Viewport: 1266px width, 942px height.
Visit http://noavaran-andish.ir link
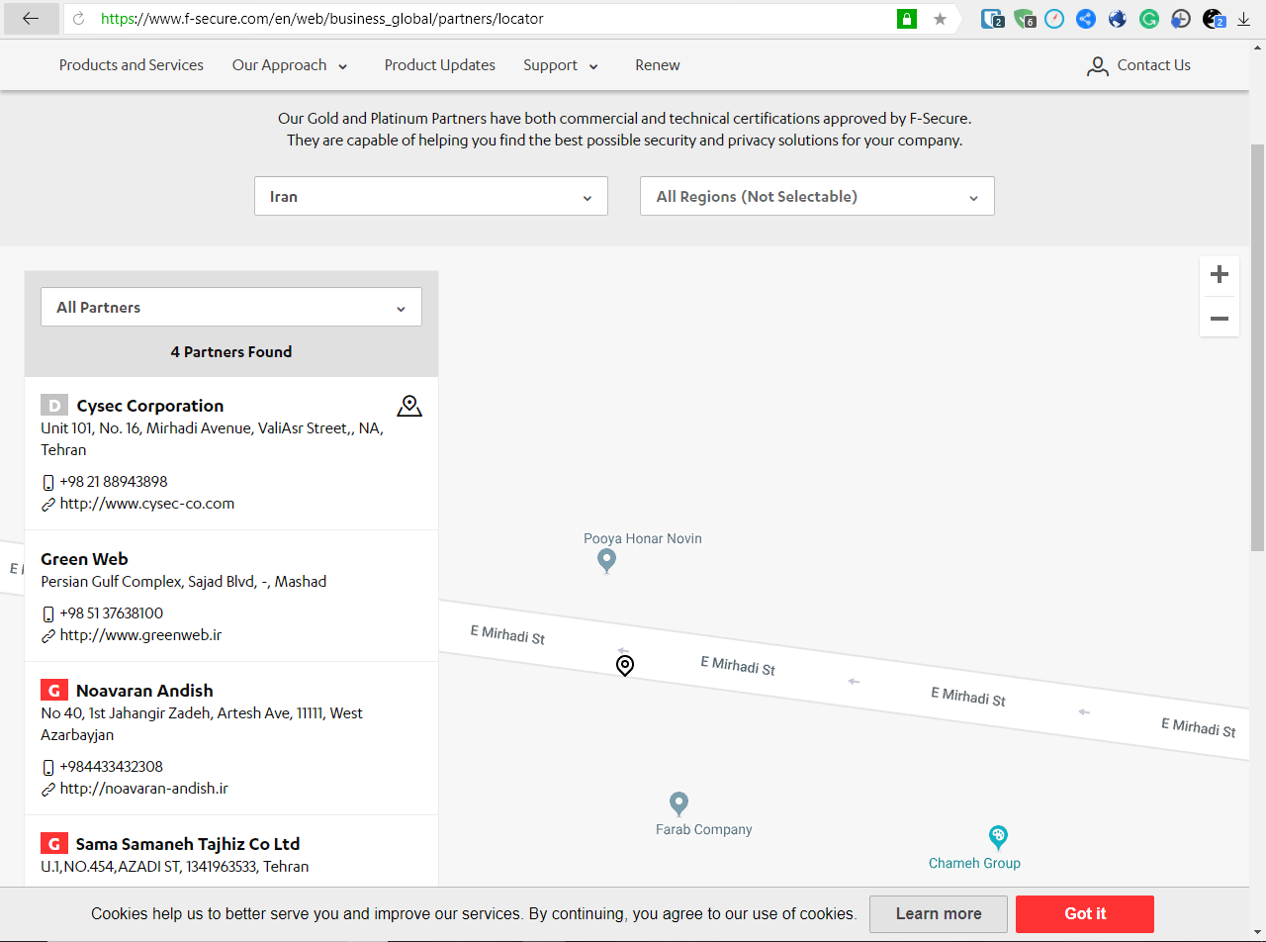point(144,789)
